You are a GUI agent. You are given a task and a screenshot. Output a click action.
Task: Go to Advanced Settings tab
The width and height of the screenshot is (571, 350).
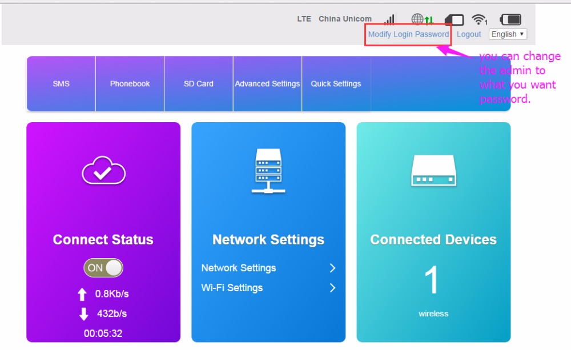point(267,83)
